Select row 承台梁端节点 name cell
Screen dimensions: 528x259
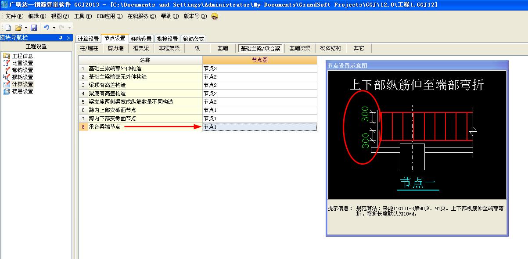(145, 127)
